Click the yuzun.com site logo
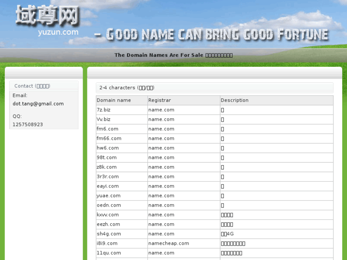 point(47,21)
